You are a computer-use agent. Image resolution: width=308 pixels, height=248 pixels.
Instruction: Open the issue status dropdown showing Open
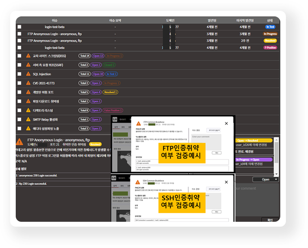[268, 179]
